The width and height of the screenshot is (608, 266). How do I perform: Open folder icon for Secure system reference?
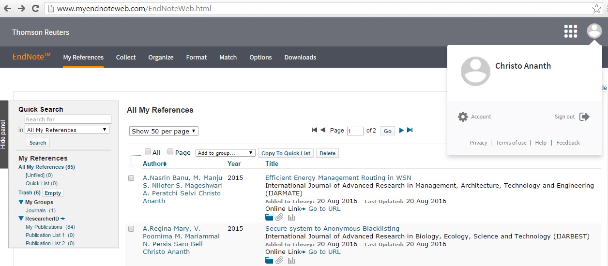[269, 260]
